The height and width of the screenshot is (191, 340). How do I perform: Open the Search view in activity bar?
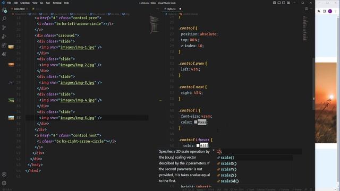pos(4,19)
